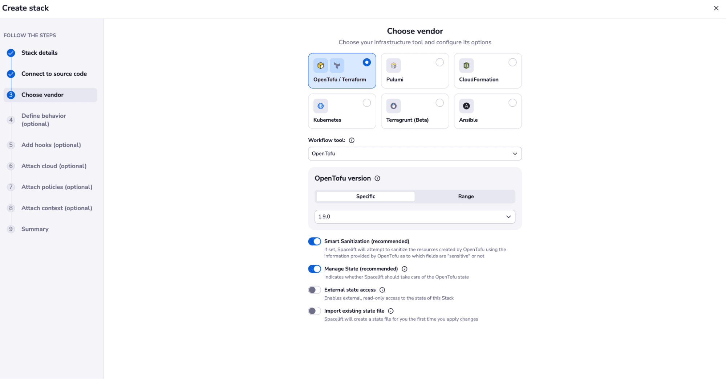Image resolution: width=726 pixels, height=379 pixels.
Task: Click the Connect to source code checkmark icon
Action: tap(11, 74)
